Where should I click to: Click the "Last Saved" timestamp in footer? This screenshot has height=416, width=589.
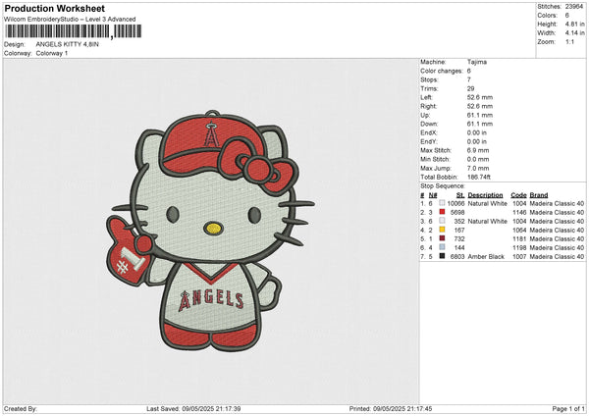coord(193,408)
